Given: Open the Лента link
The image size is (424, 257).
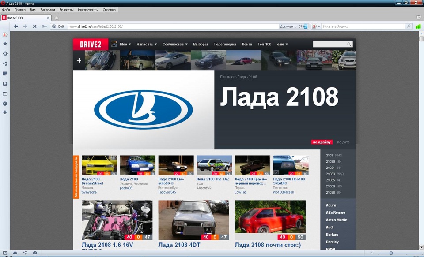Looking at the screenshot, I should (x=246, y=44).
